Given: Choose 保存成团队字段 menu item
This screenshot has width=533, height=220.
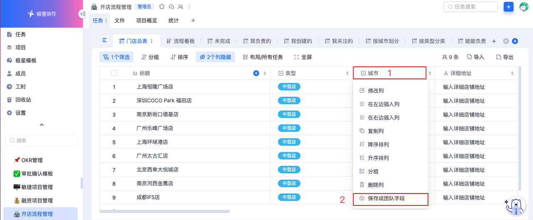Looking at the screenshot, I should pyautogui.click(x=391, y=199).
